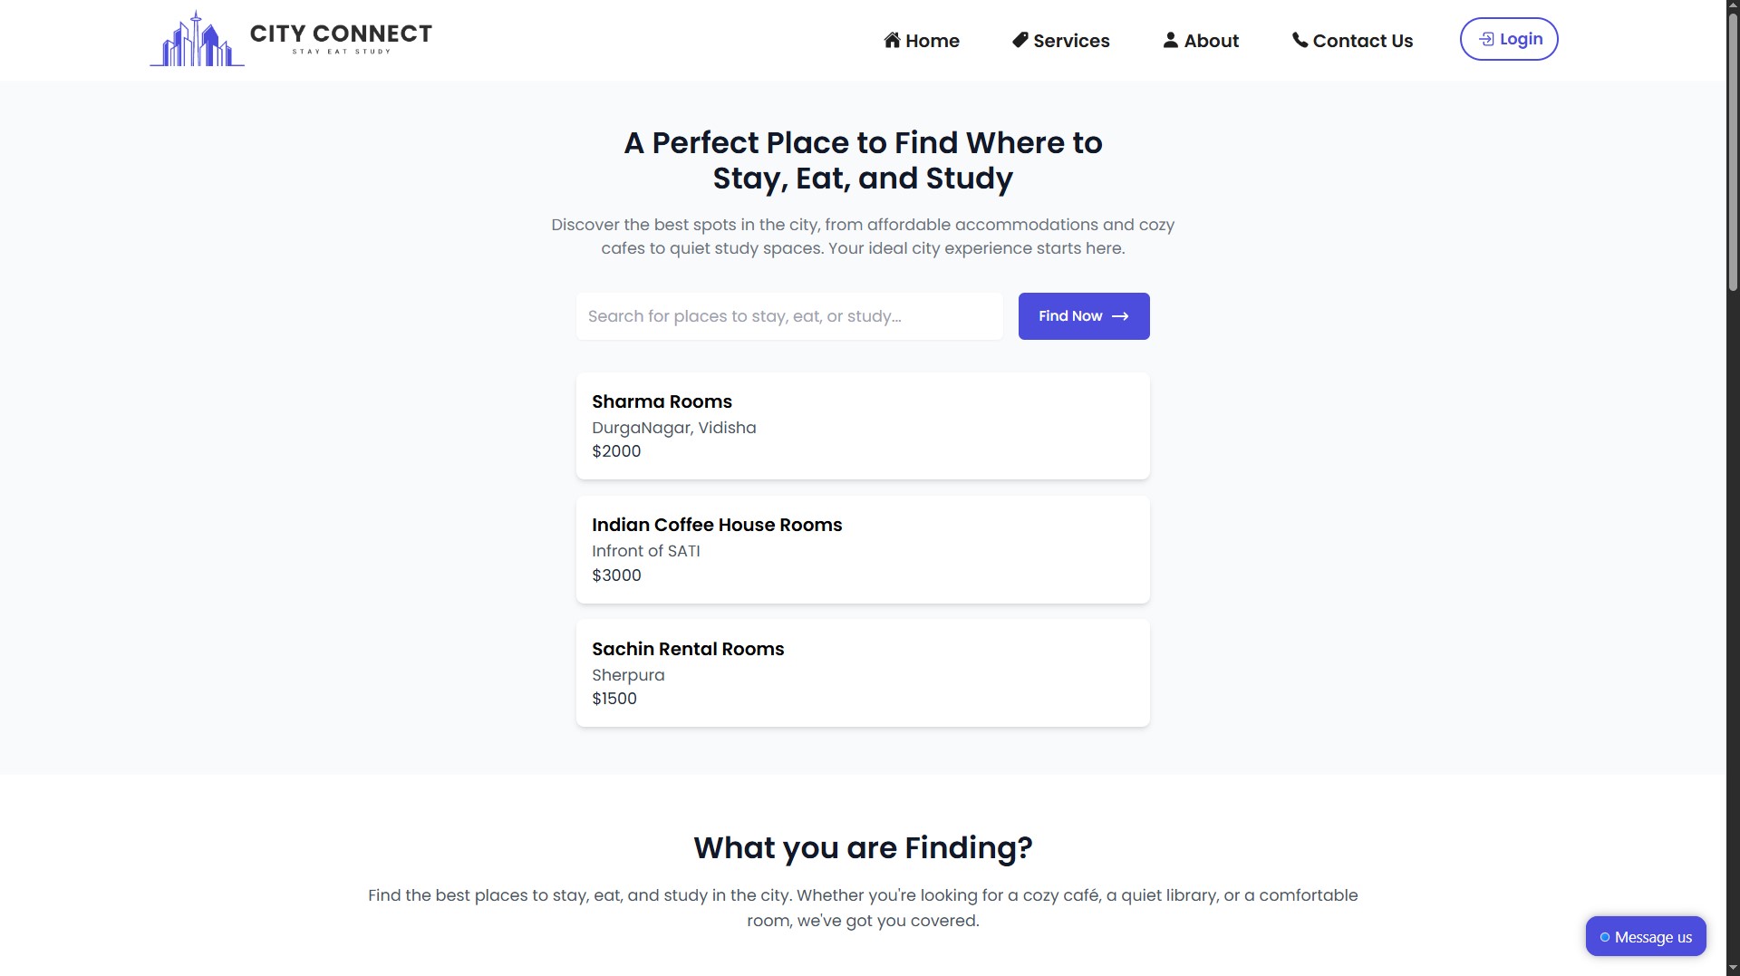Click the sign-in arrow icon in Login

(1486, 39)
